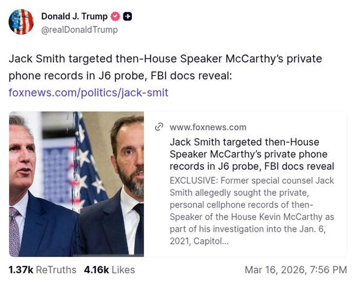Viewport: 357px width, 289px height.
Task: Open the Donald J. Trump display name
Action: (75, 17)
